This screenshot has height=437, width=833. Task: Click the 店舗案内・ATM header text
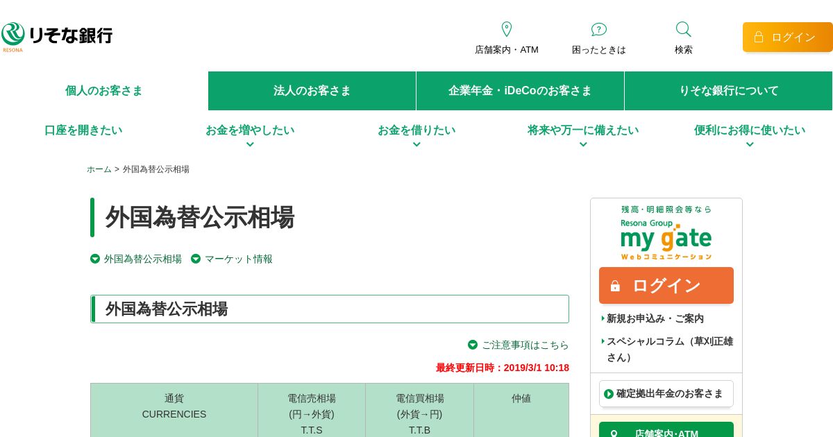pos(507,50)
